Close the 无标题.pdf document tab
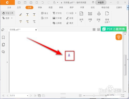Screen dimensions: 129x99 [36, 30]
